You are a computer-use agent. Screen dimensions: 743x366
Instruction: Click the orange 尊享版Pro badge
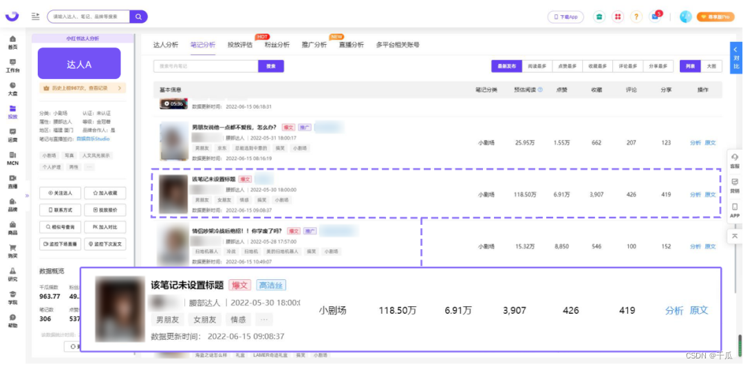pos(715,17)
